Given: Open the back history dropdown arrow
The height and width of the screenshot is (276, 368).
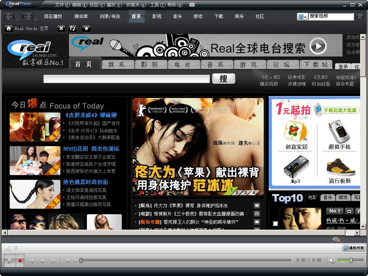Looking at the screenshot, I should (x=17, y=19).
